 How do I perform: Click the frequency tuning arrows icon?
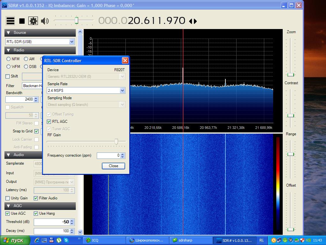pos(193,21)
